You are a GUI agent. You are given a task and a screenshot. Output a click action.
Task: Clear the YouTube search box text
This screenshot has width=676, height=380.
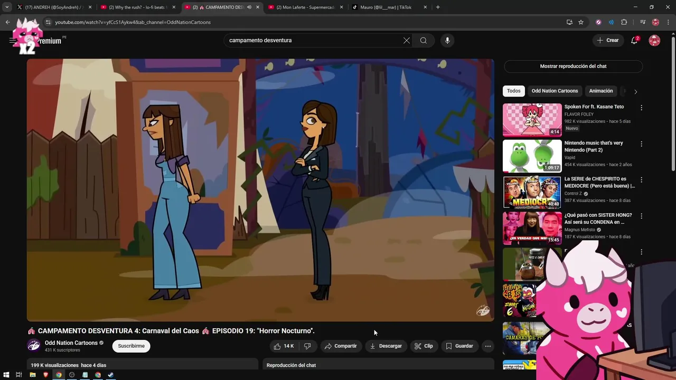(407, 40)
